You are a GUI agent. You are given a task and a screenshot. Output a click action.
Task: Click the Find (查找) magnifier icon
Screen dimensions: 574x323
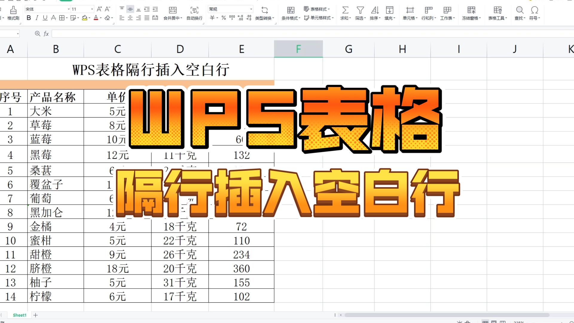click(520, 10)
